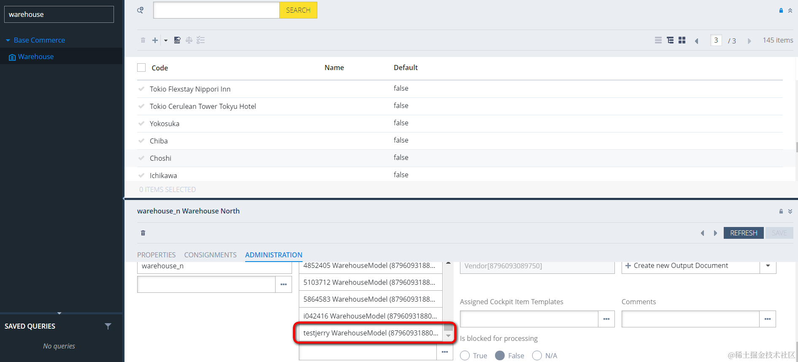
Task: Click the Assigned Cockpit Item Templates input
Action: pos(529,319)
